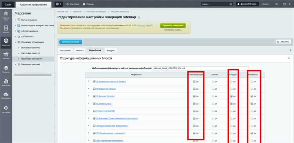Open the Marketplace cloud section
Viewport: 294px width, 143px height.
(x=6, y=95)
